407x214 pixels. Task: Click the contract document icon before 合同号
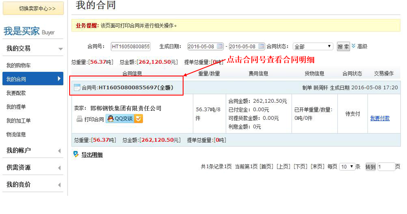pos(77,87)
